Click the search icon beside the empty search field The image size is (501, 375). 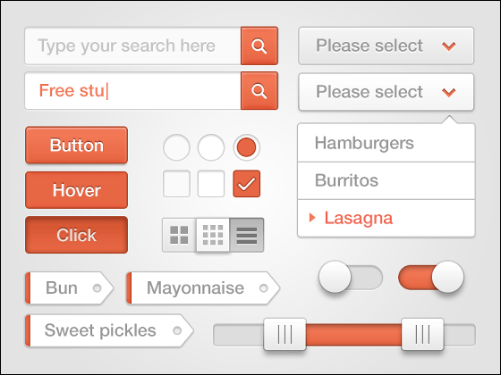click(259, 46)
